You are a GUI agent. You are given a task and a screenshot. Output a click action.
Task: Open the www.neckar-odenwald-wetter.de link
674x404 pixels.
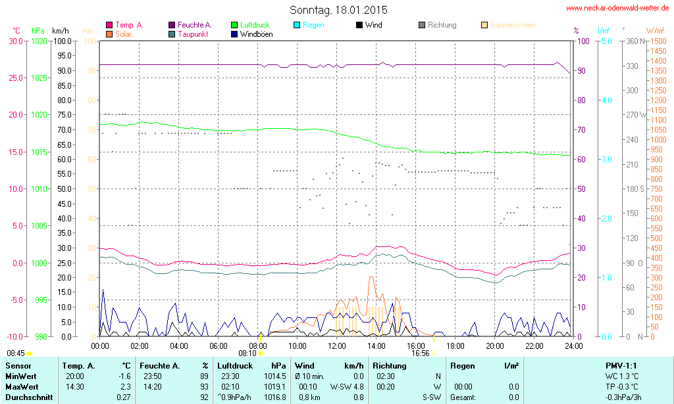617,9
